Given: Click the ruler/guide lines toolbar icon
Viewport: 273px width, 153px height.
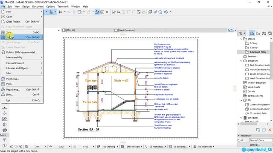Looking at the screenshot, I should point(51,12).
